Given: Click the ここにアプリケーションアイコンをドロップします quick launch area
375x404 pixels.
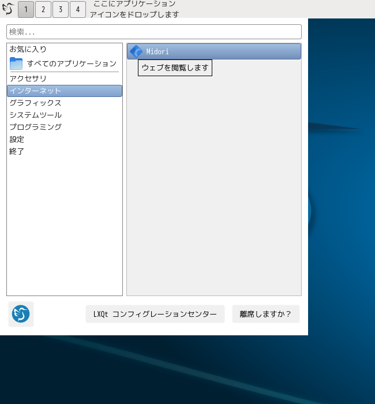Looking at the screenshot, I should [134, 9].
